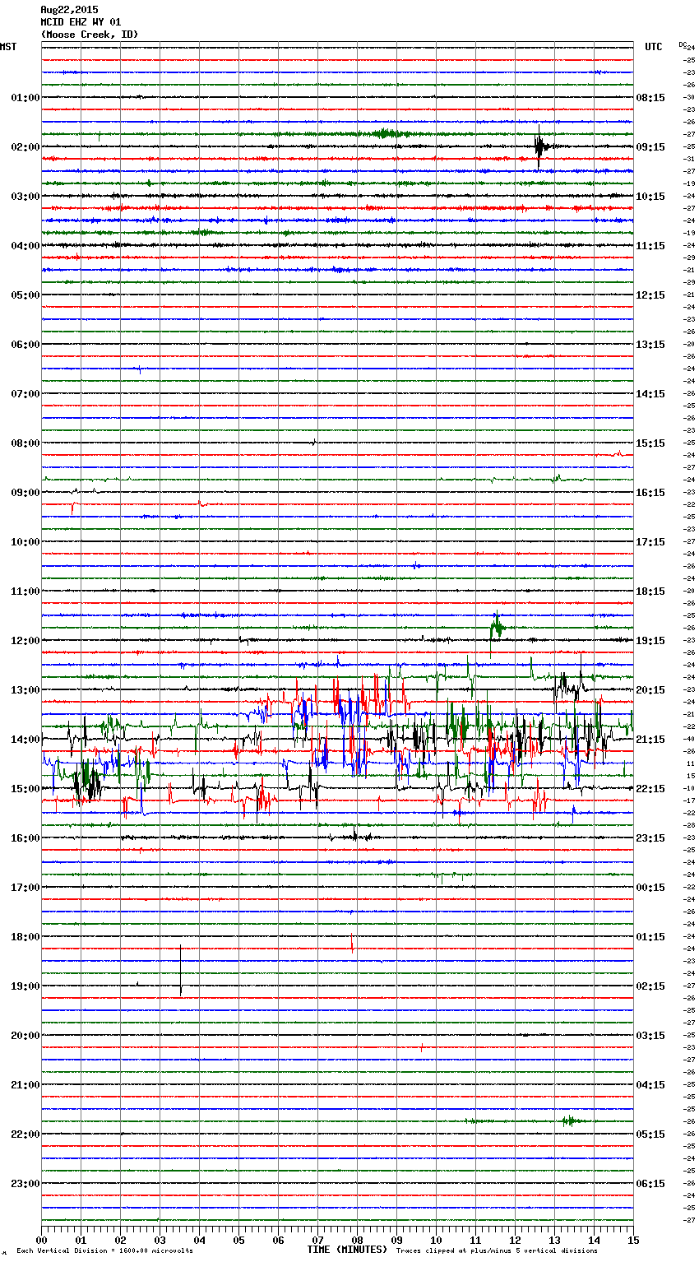Click the '12:00' MST row label
The image size is (699, 1262).
pos(25,641)
